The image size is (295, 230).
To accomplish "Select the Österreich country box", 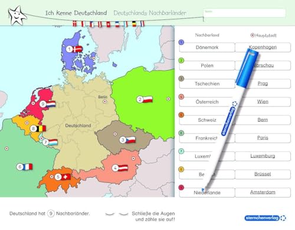I will coord(207,102).
